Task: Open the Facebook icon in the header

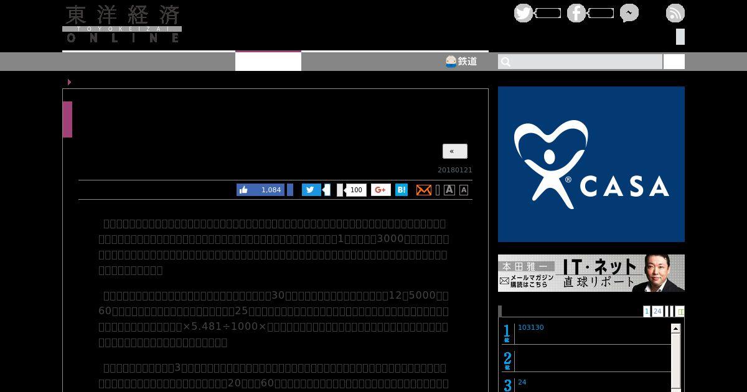Action: point(576,13)
